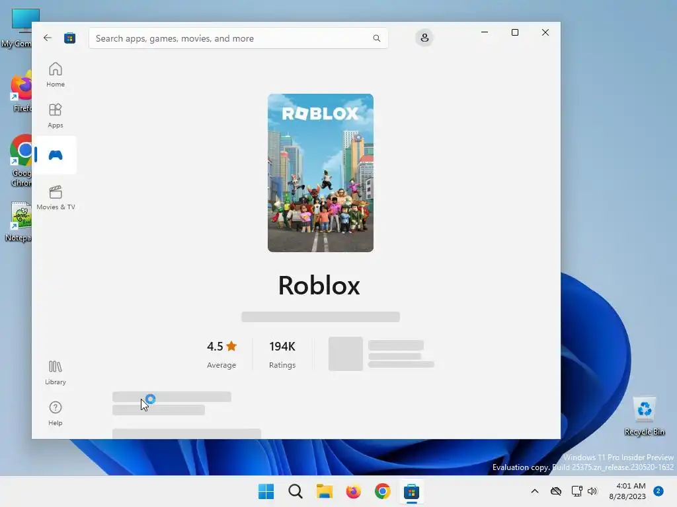Select the Notepad++ desktop shortcut
677x507 pixels.
pos(17,222)
